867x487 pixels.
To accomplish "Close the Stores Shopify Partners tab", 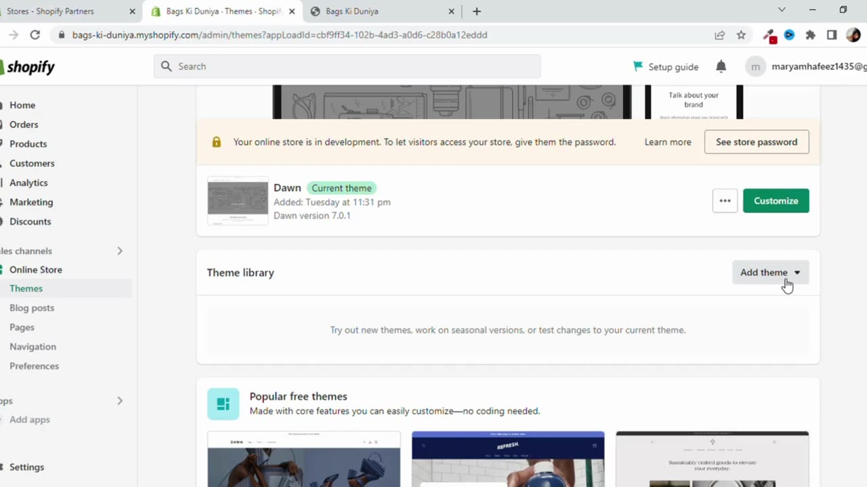I will pyautogui.click(x=133, y=11).
